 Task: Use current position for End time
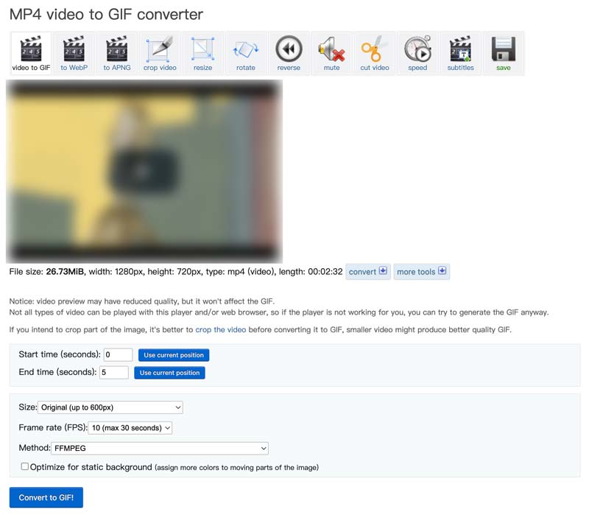(x=169, y=373)
